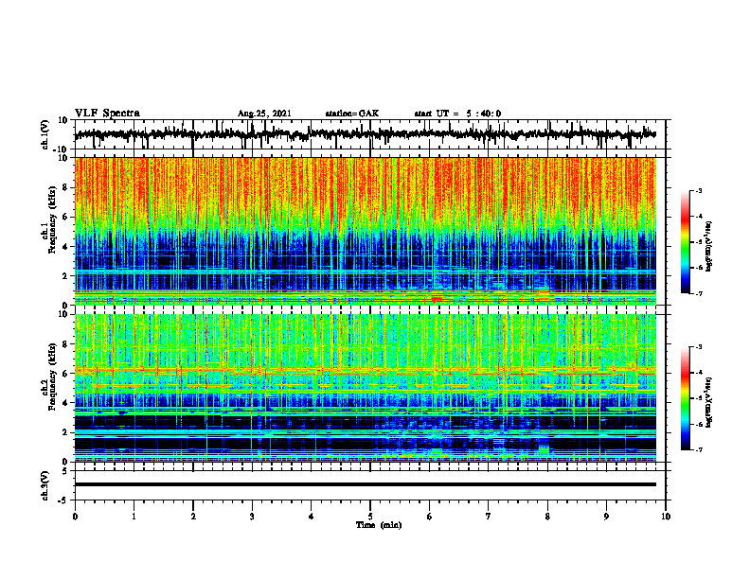750x579 pixels.
Task: Click the ch.1 spectrogram color scale bar
Action: [686, 242]
